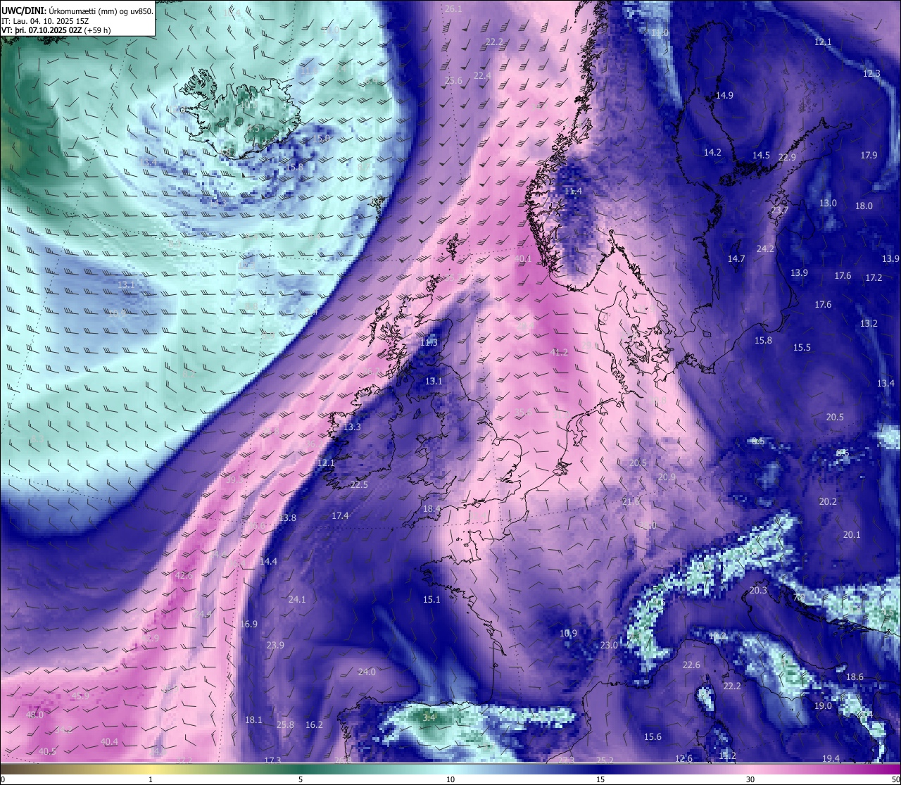The image size is (901, 785).
Task: Click the 19.0 value label
Action: 823,706
